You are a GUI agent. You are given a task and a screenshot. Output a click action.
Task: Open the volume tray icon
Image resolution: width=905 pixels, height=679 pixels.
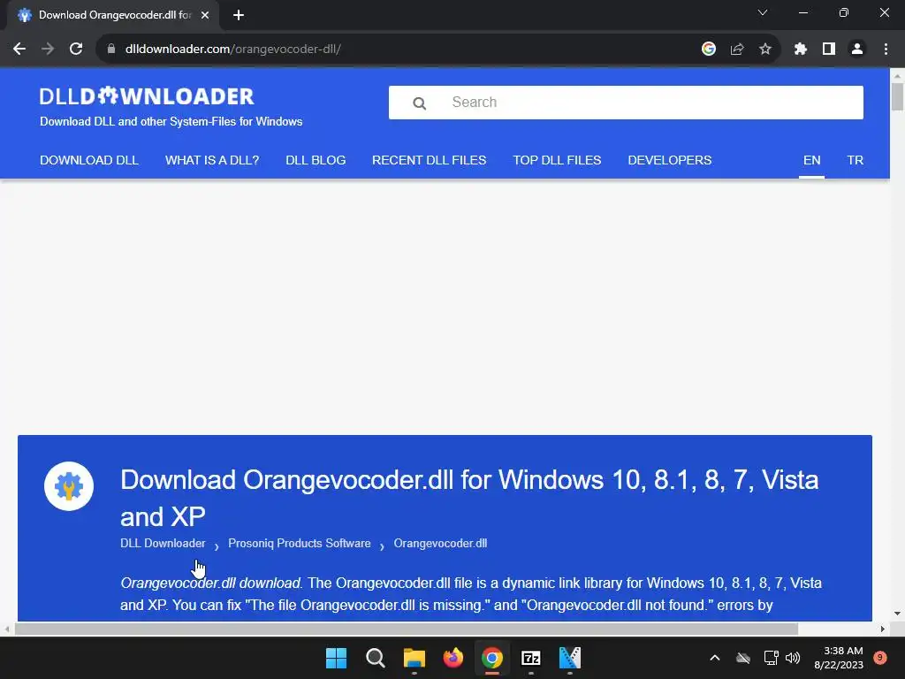(x=793, y=658)
